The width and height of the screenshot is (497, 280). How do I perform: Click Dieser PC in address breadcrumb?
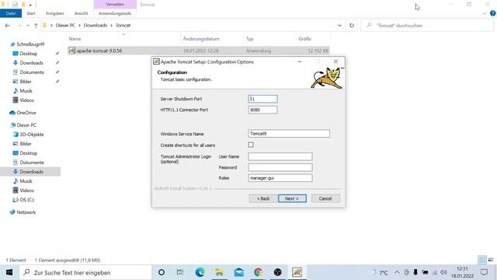[x=65, y=26]
